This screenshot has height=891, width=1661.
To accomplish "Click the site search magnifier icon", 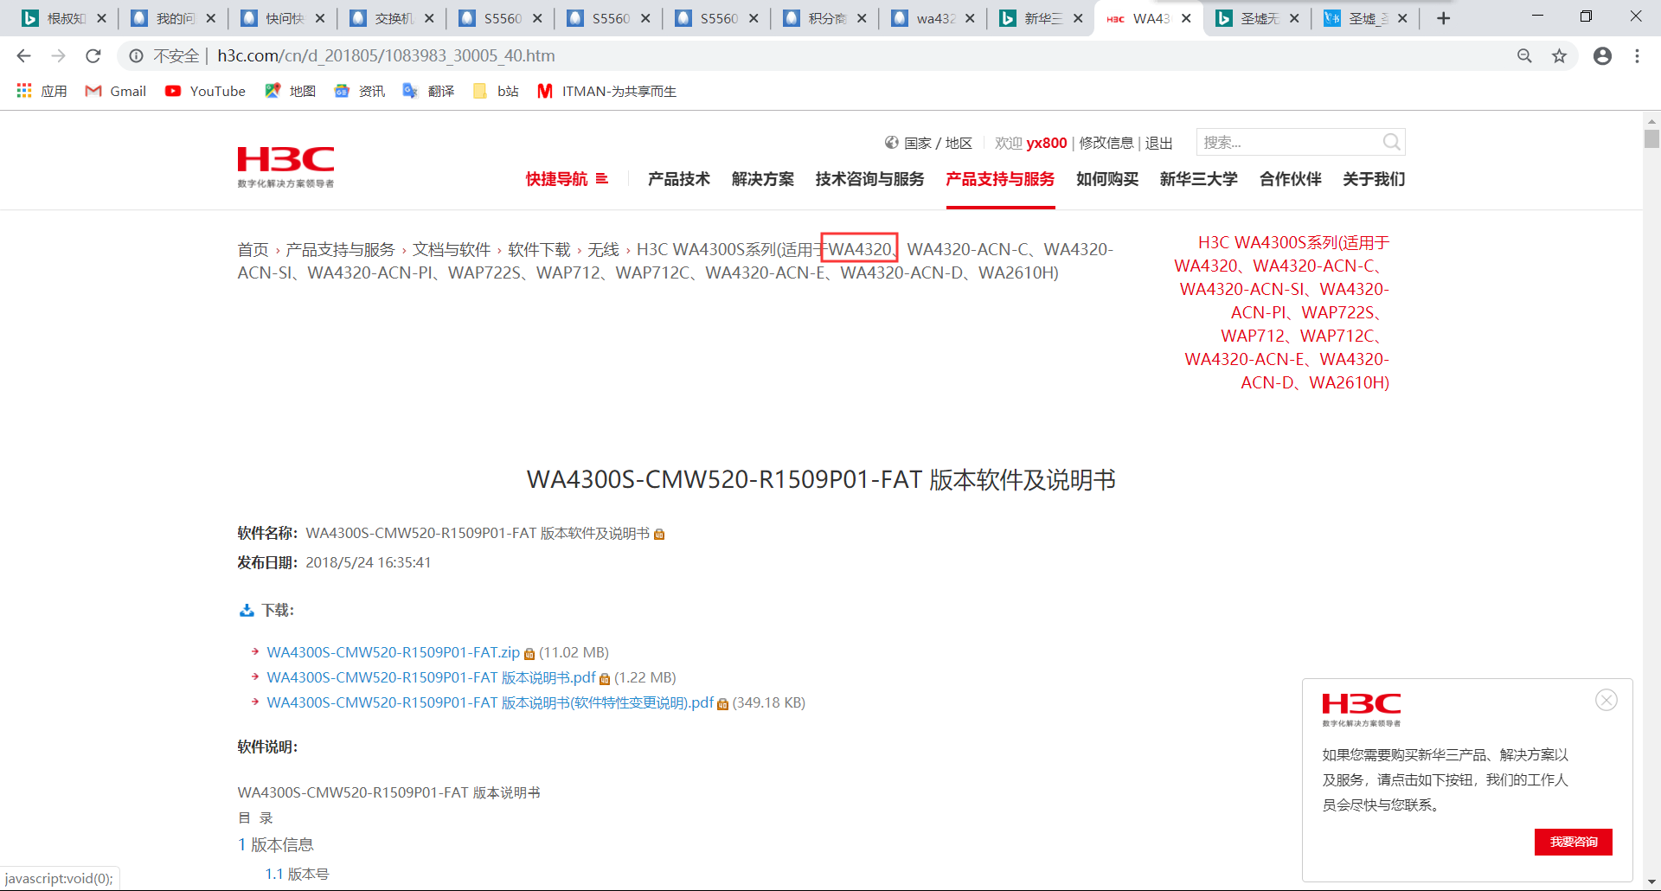I will coord(1391,142).
